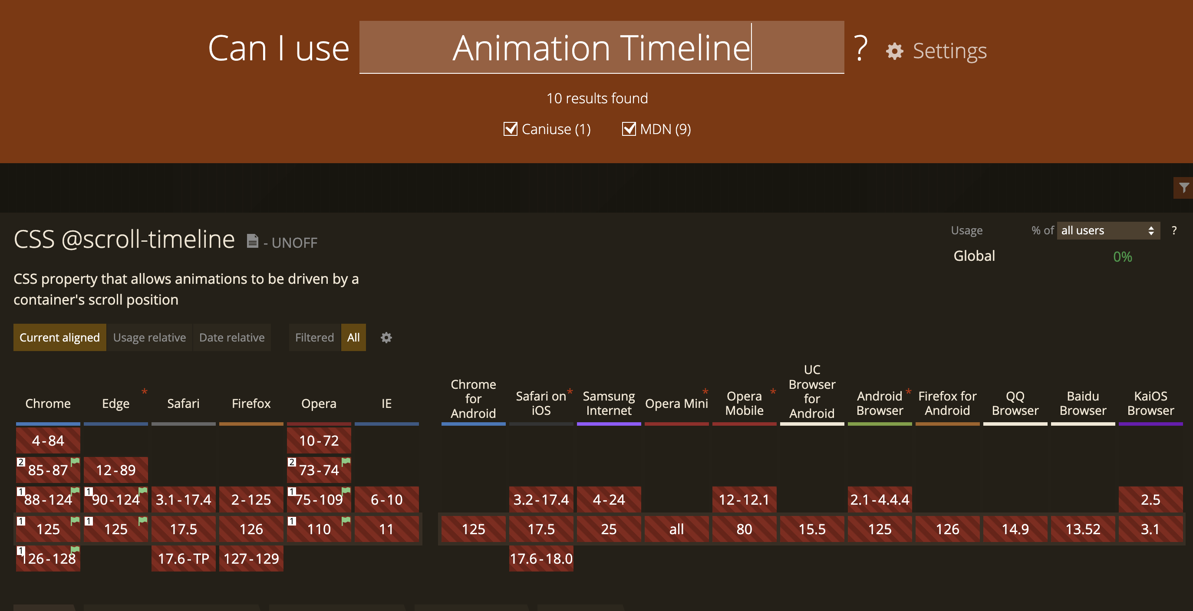Viewport: 1193px width, 611px height.
Task: Click in the Animation Timeline search field
Action: pyautogui.click(x=602, y=47)
